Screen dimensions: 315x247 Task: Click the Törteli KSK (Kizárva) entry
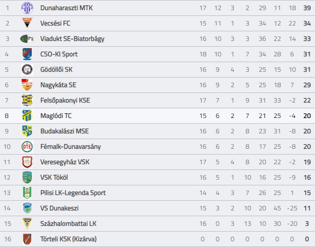(x=68, y=239)
